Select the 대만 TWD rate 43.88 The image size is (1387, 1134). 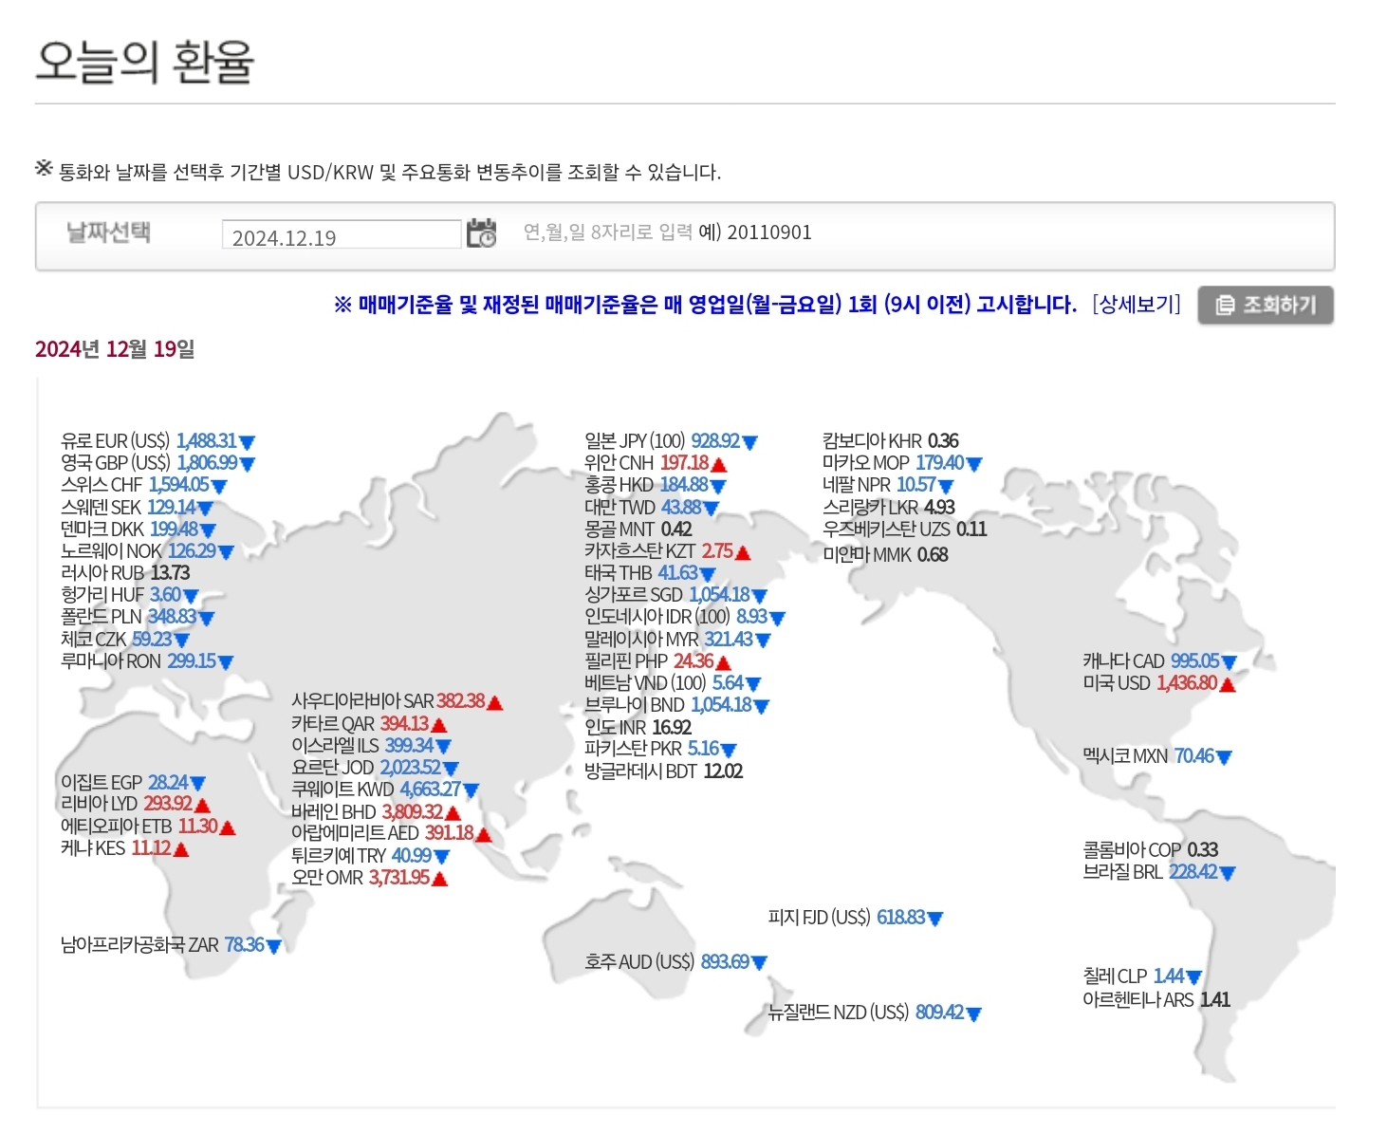[x=681, y=508]
